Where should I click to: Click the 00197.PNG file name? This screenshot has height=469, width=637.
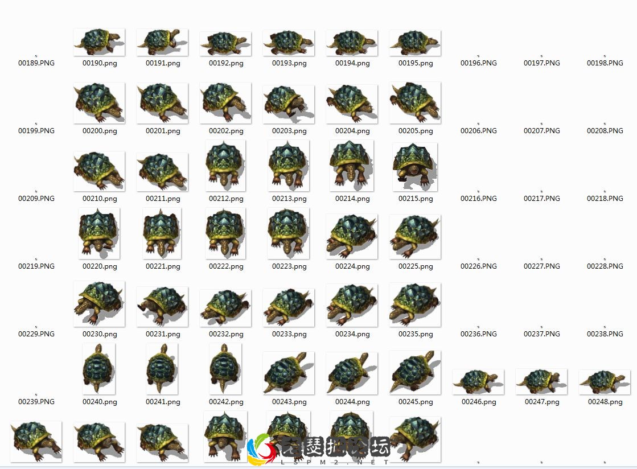pyautogui.click(x=541, y=63)
